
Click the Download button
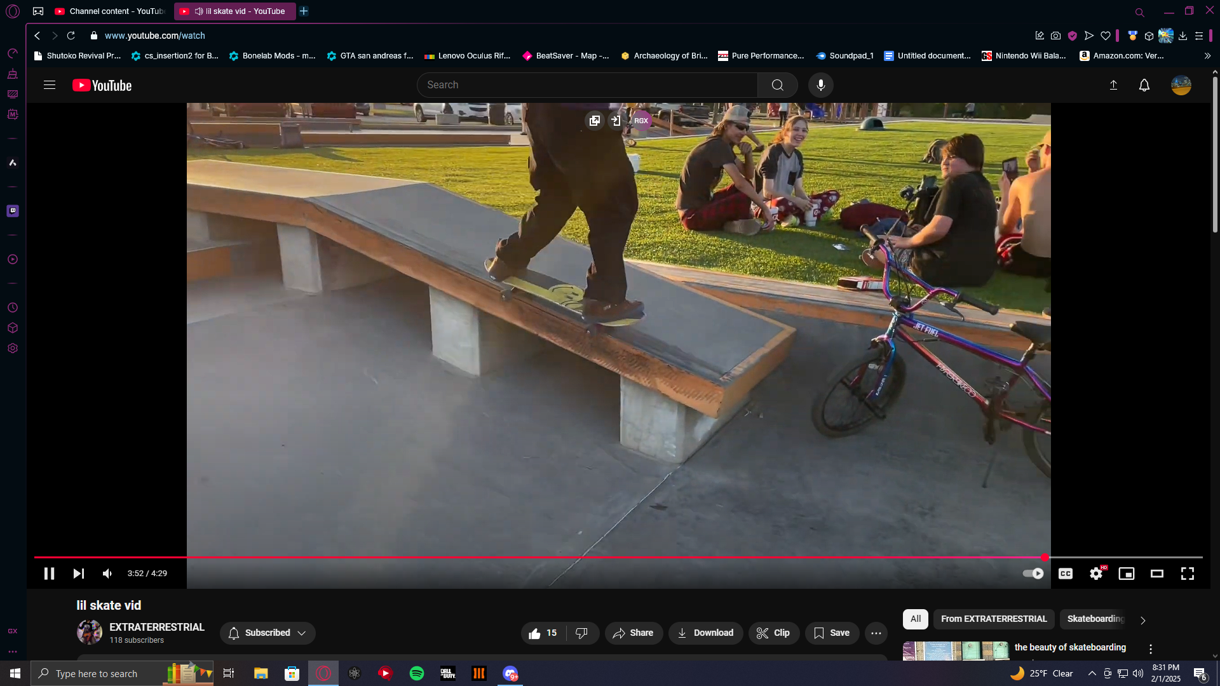(705, 633)
